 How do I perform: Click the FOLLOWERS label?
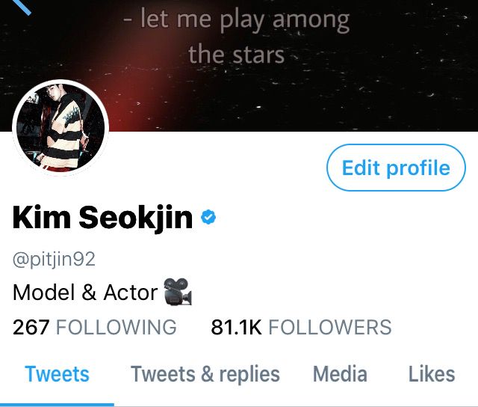(x=330, y=327)
